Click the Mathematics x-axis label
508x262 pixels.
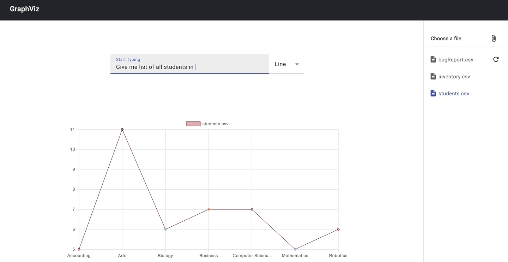click(295, 256)
